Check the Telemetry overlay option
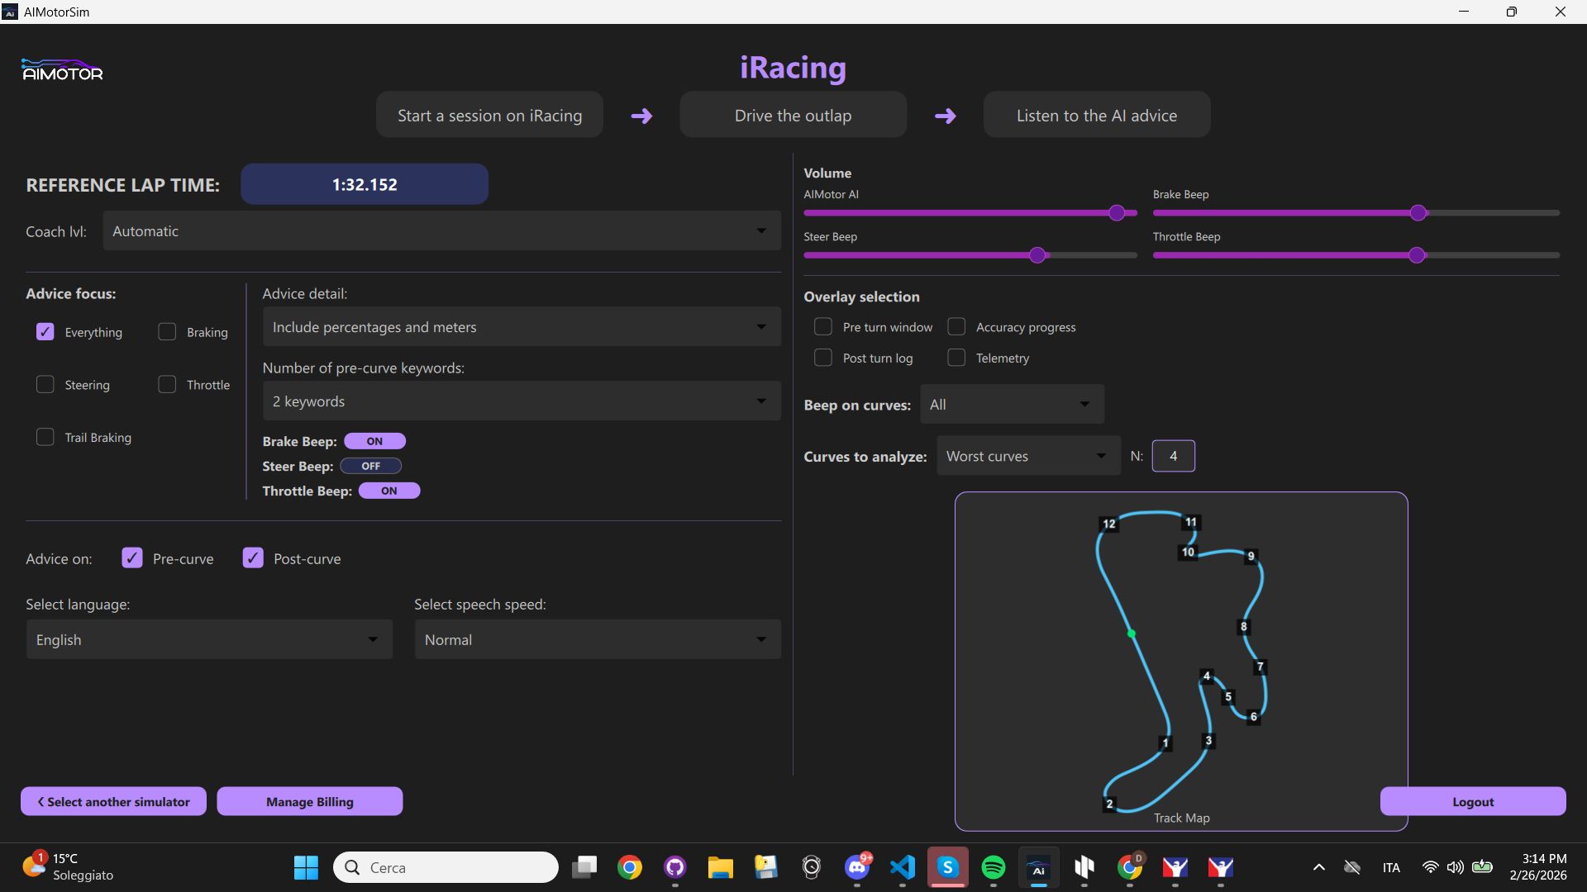The width and height of the screenshot is (1587, 892). click(x=956, y=358)
